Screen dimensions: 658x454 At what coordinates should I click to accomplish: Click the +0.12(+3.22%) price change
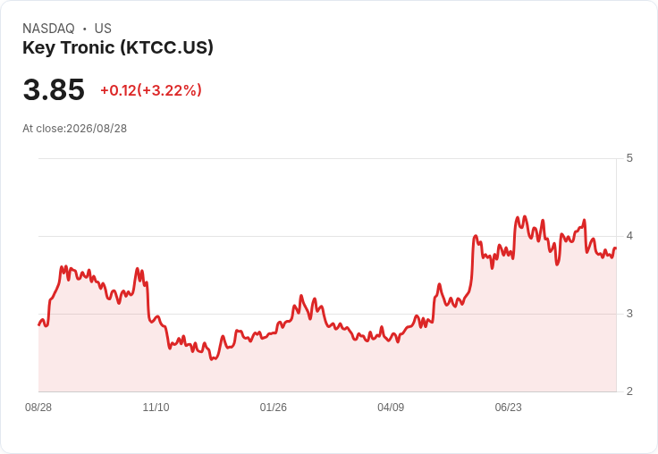[151, 90]
